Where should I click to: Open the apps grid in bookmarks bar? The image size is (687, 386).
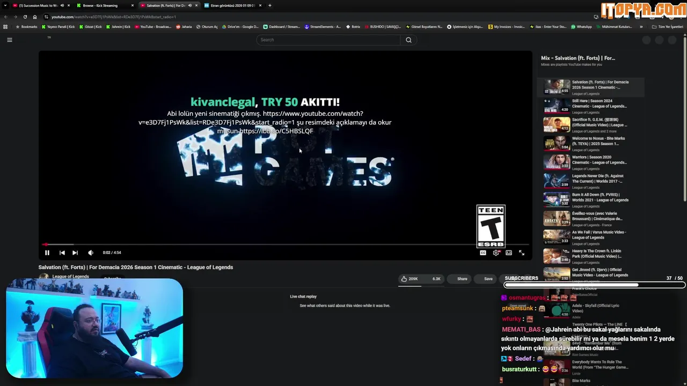[5, 26]
